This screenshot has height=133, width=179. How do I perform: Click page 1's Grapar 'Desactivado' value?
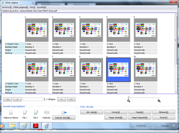(37, 50)
